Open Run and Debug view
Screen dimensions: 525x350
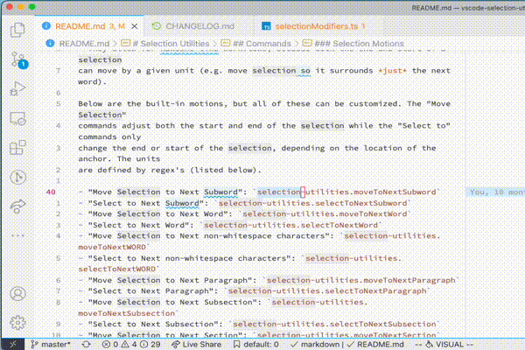click(17, 88)
